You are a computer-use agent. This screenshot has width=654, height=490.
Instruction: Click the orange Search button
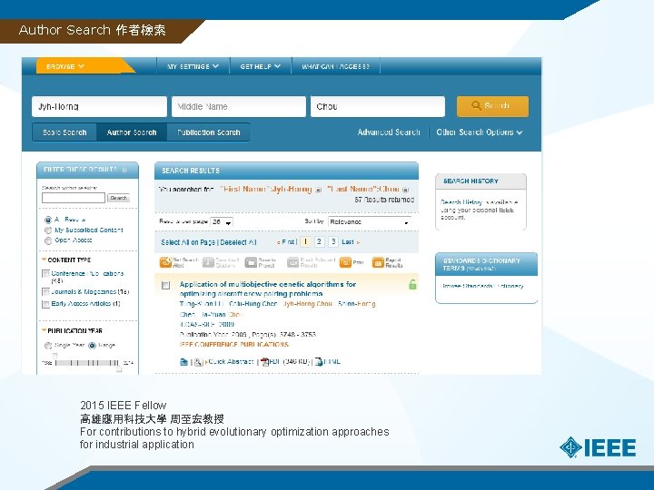492,106
